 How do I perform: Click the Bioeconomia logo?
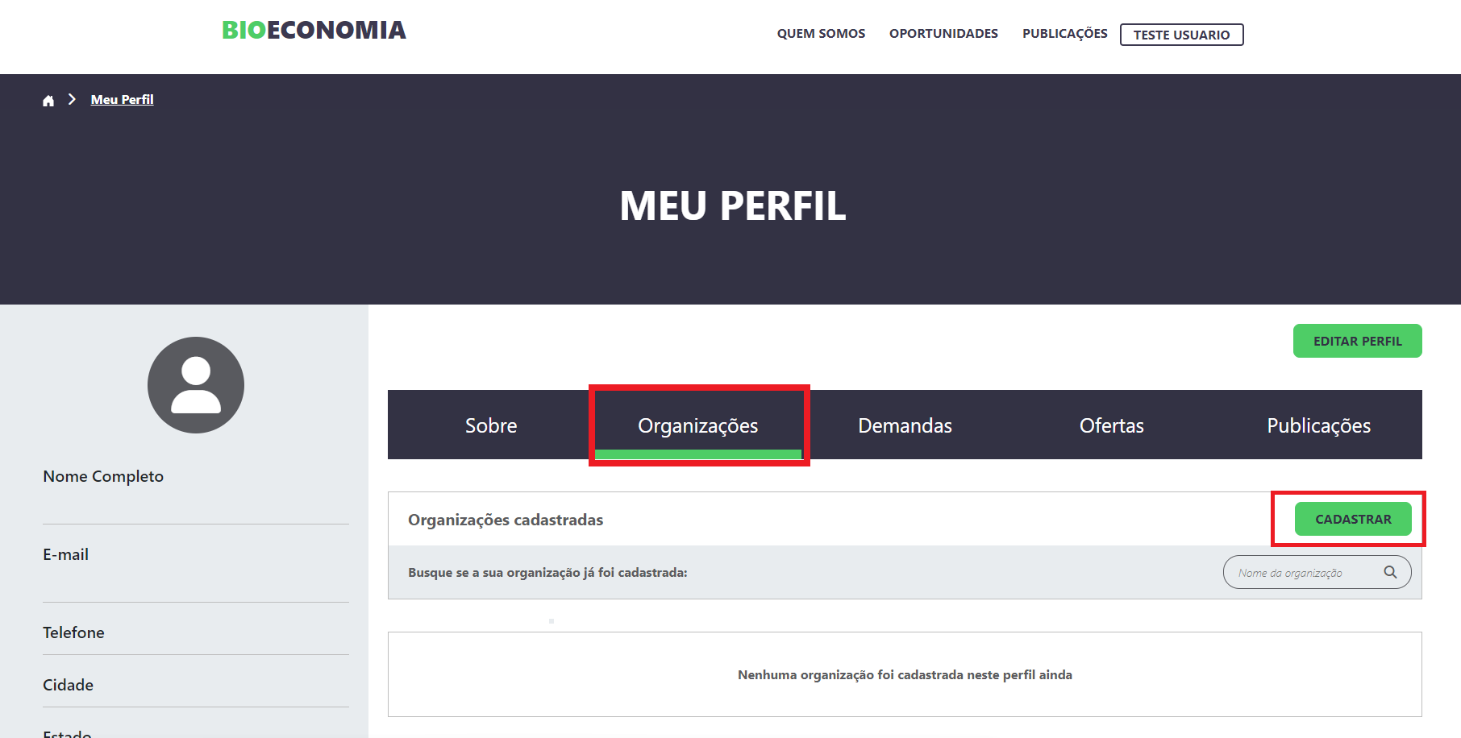tap(314, 31)
